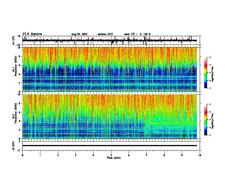Click the "Time (min)" x-axis label
Screen dimensions: 225x174
coord(114,158)
